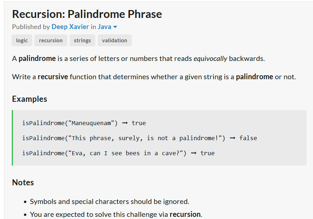Viewport: 313px width, 219px height.
Task: Click the green bar beside code examples
Action: tap(13, 138)
